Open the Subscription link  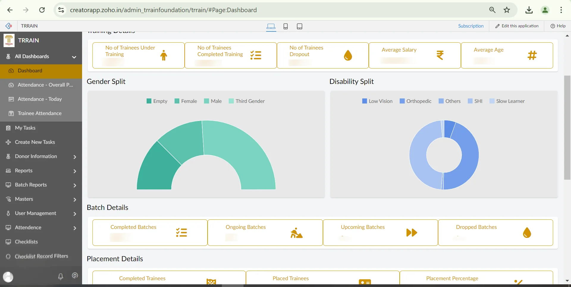click(471, 26)
